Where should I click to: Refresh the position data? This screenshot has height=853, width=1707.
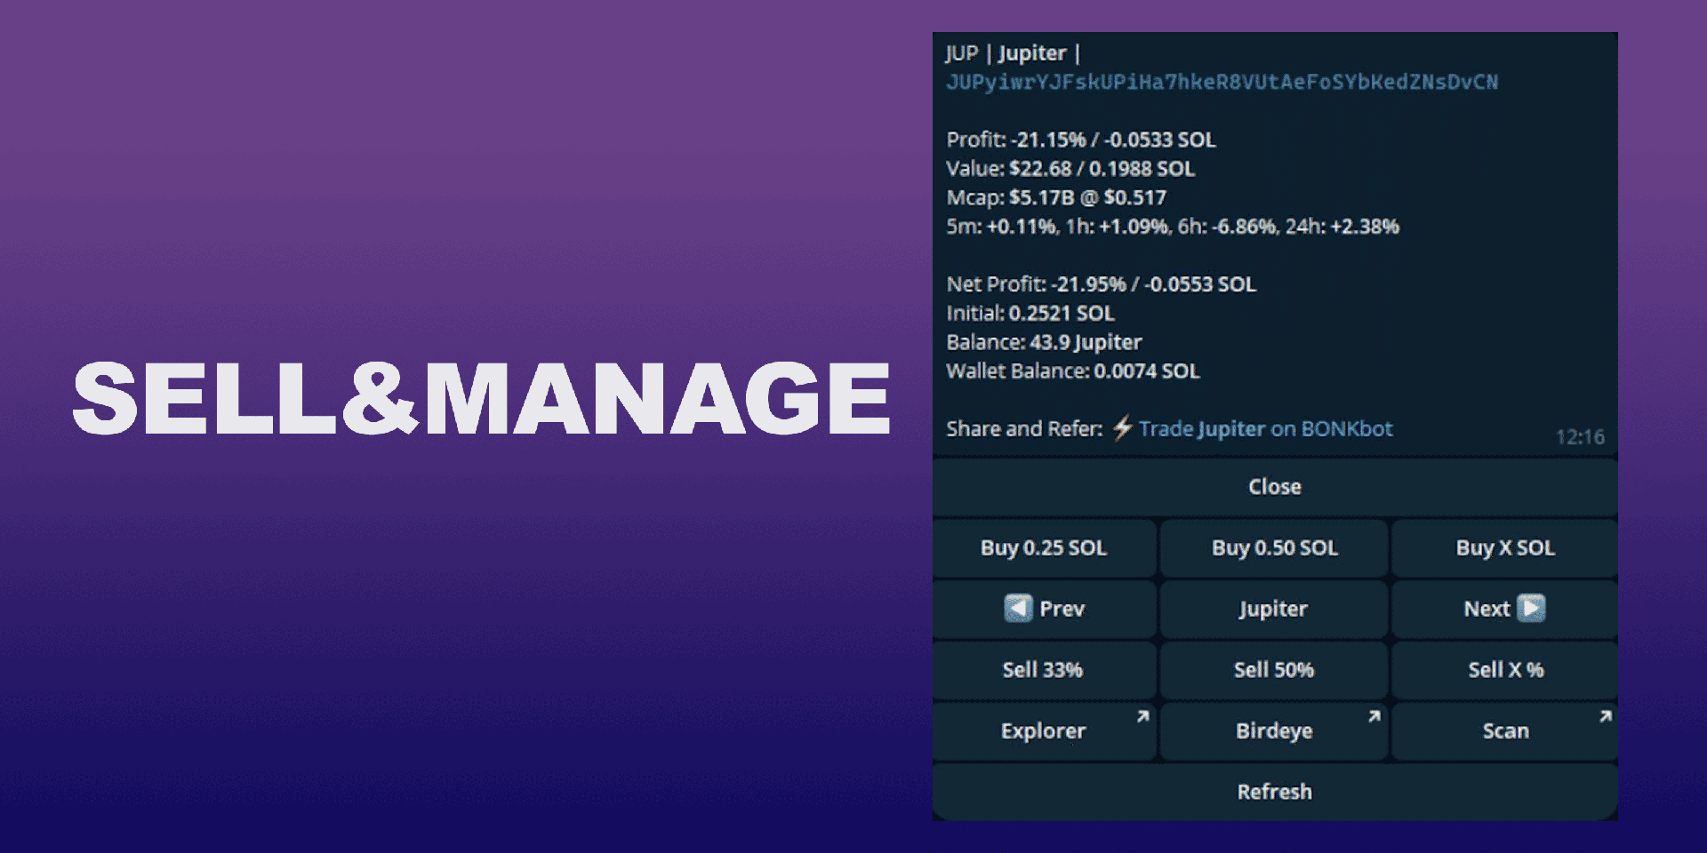[x=1274, y=792]
